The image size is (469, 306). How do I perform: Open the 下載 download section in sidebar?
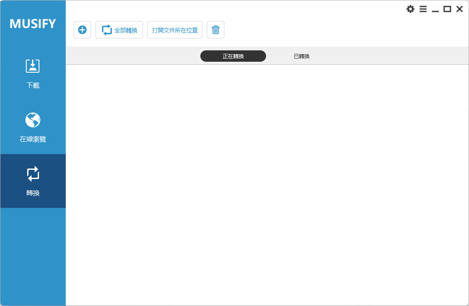33,74
